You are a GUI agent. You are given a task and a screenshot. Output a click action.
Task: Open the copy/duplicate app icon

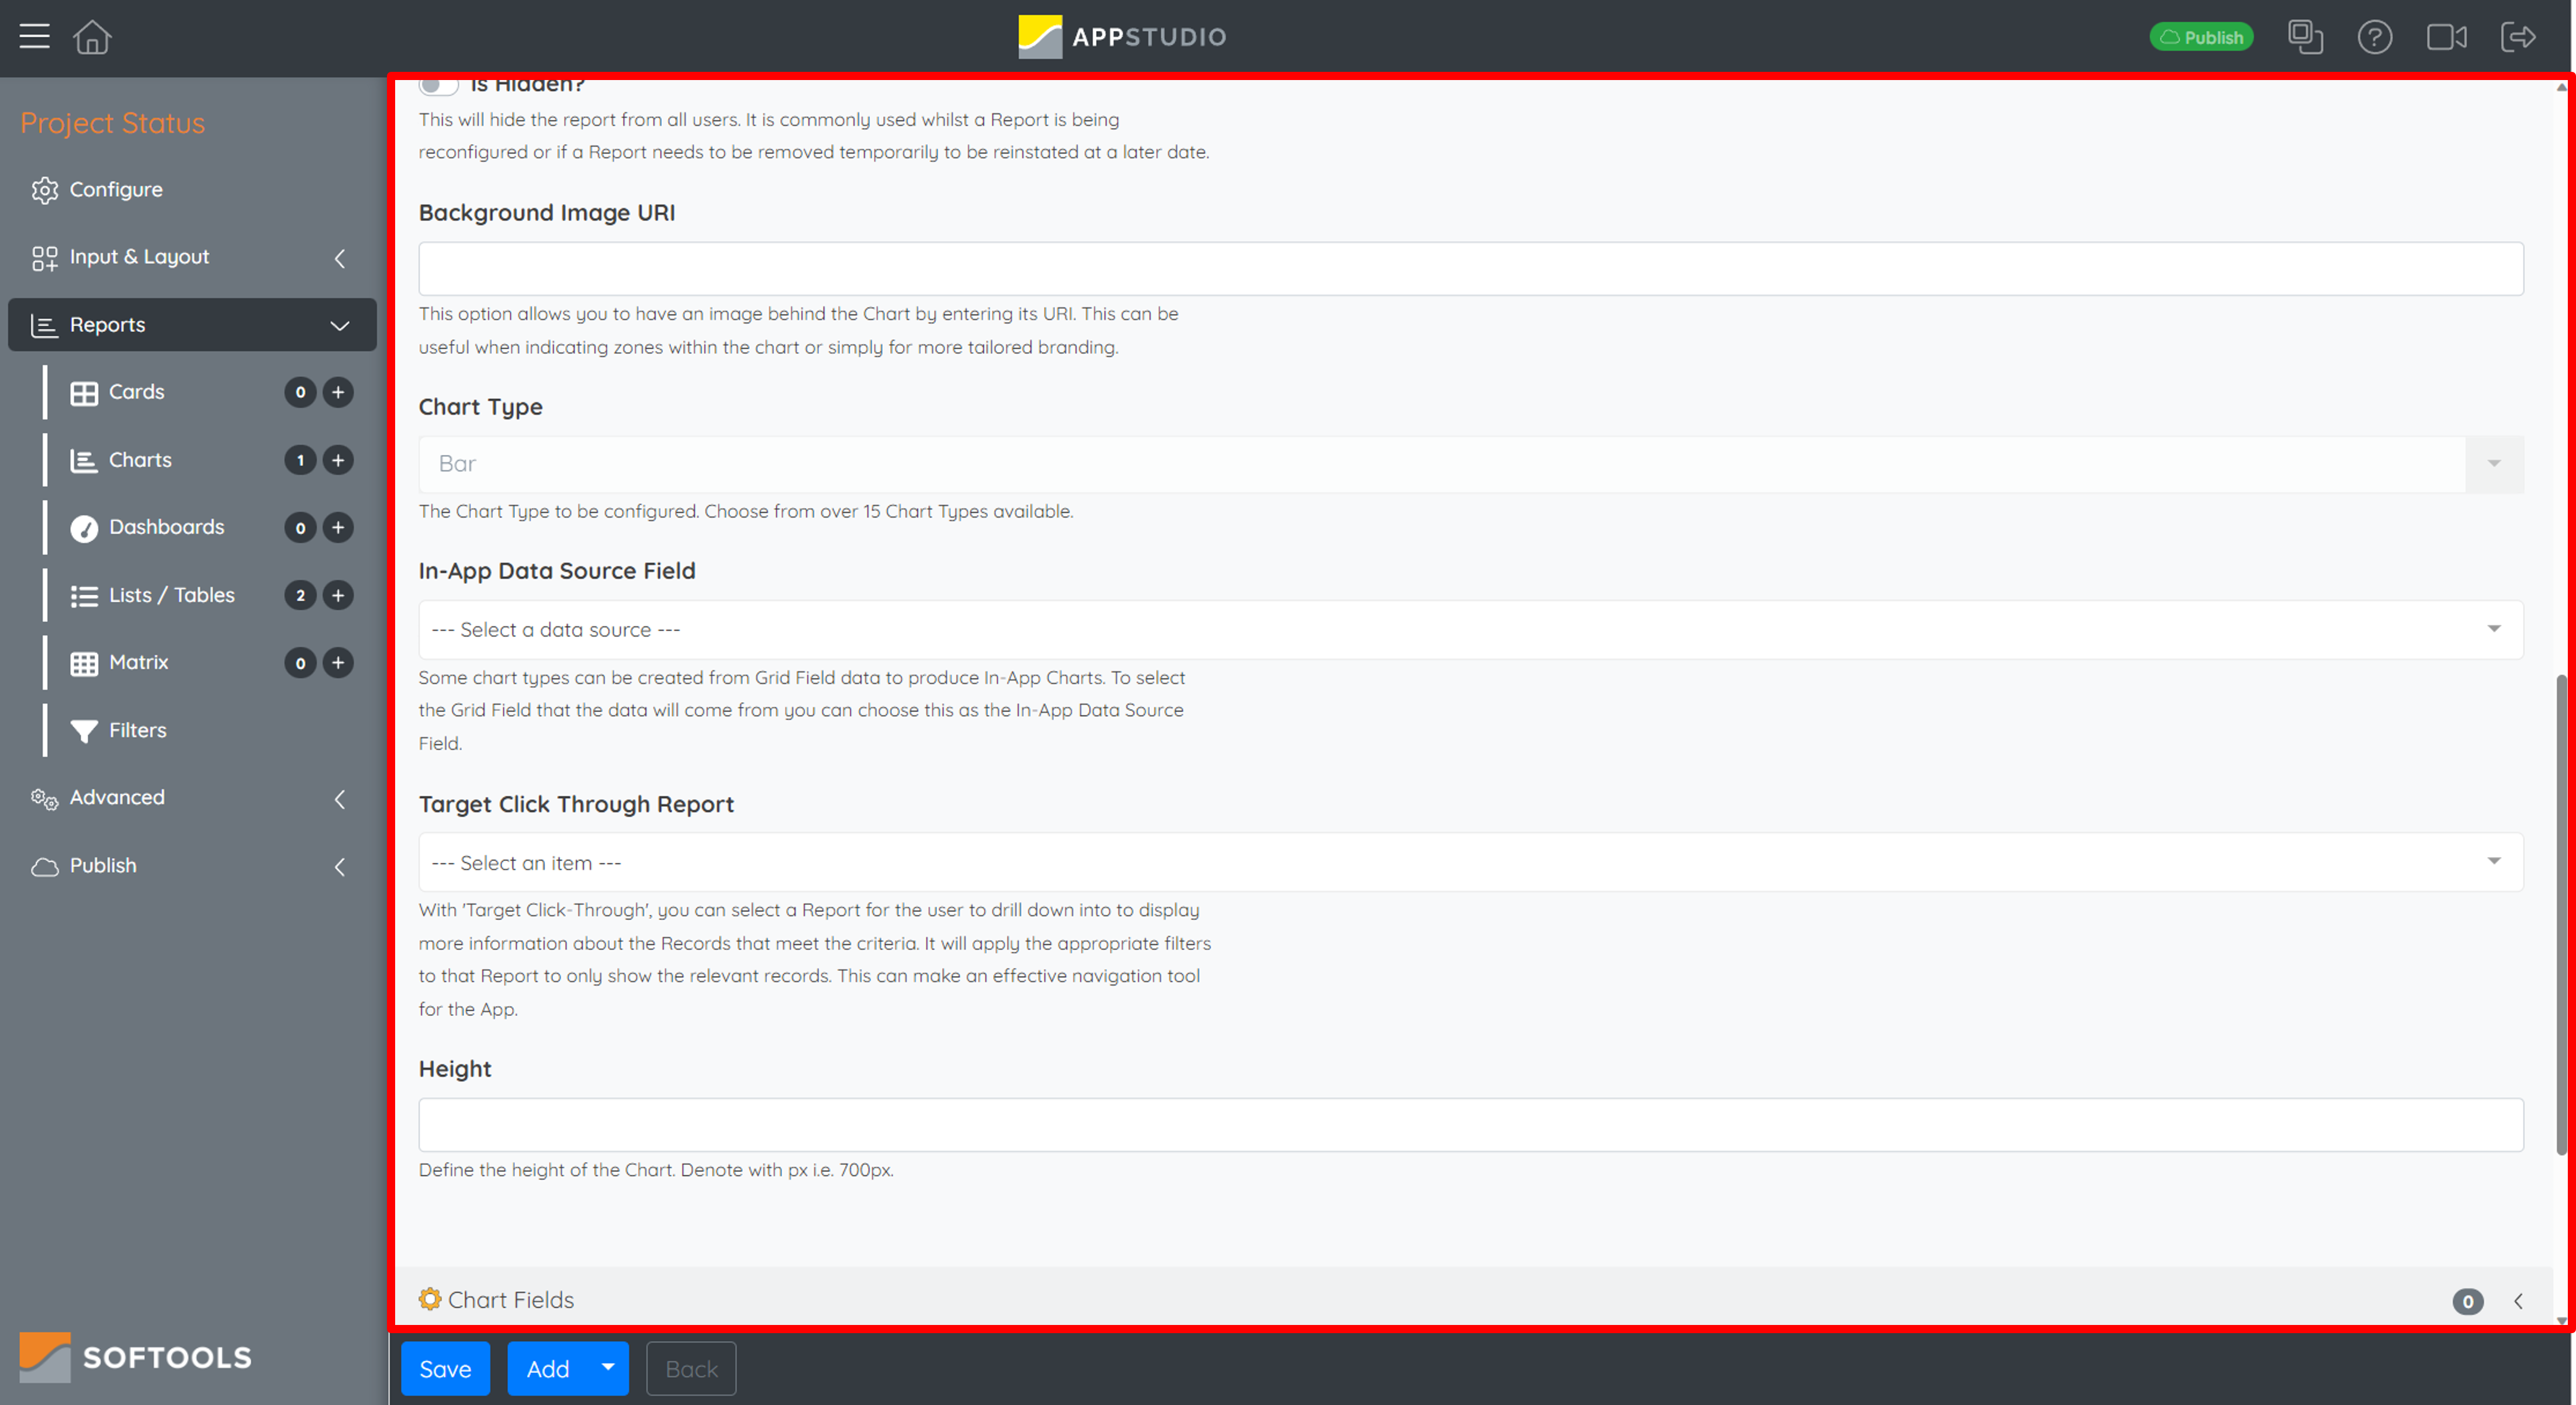point(2305,37)
